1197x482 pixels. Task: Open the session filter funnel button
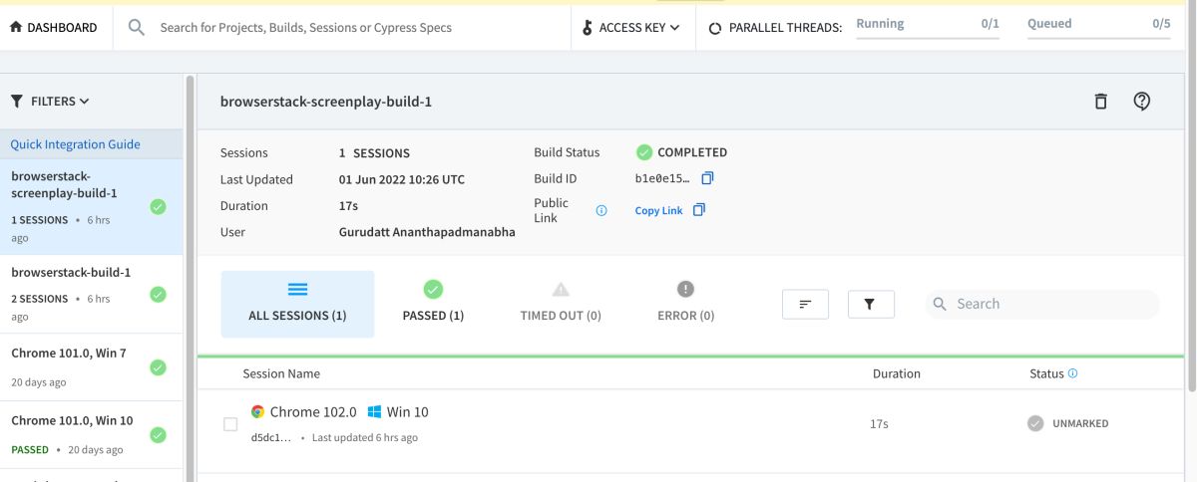pyautogui.click(x=871, y=304)
